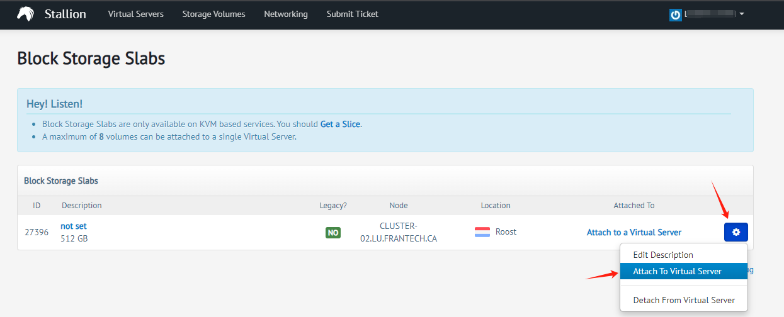The image size is (784, 317).
Task: Click the Attached To column header
Action: click(633, 205)
